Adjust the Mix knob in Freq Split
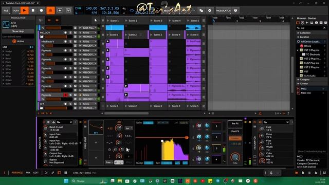The height and width of the screenshot is (185, 329). click(x=235, y=157)
